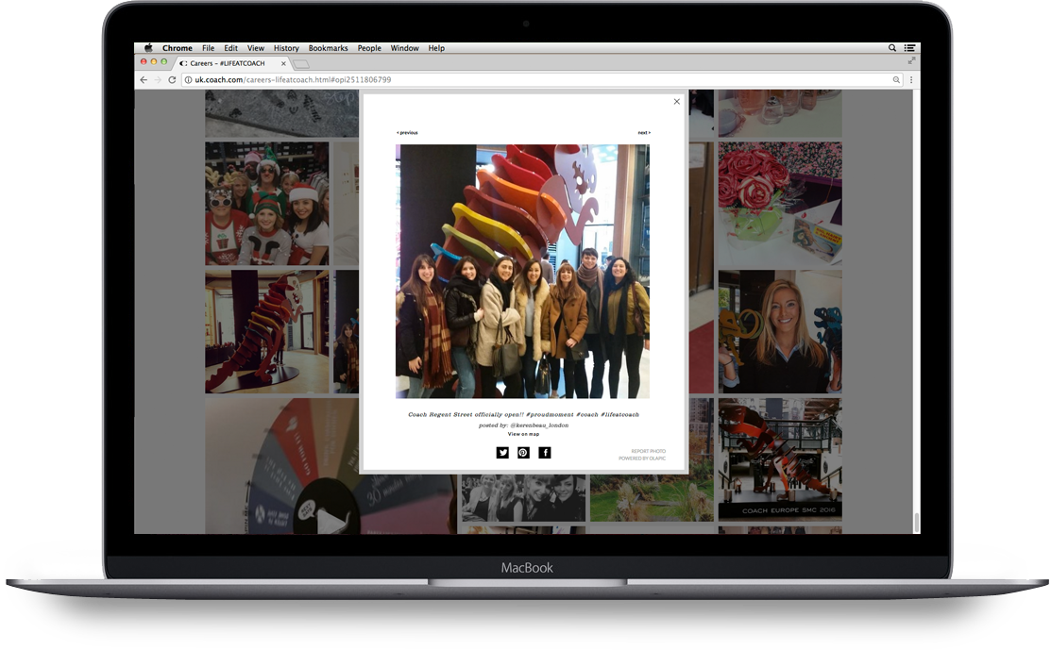Close the Careers #LIFEATCOACH tab
The height and width of the screenshot is (650, 1051).
[283, 63]
